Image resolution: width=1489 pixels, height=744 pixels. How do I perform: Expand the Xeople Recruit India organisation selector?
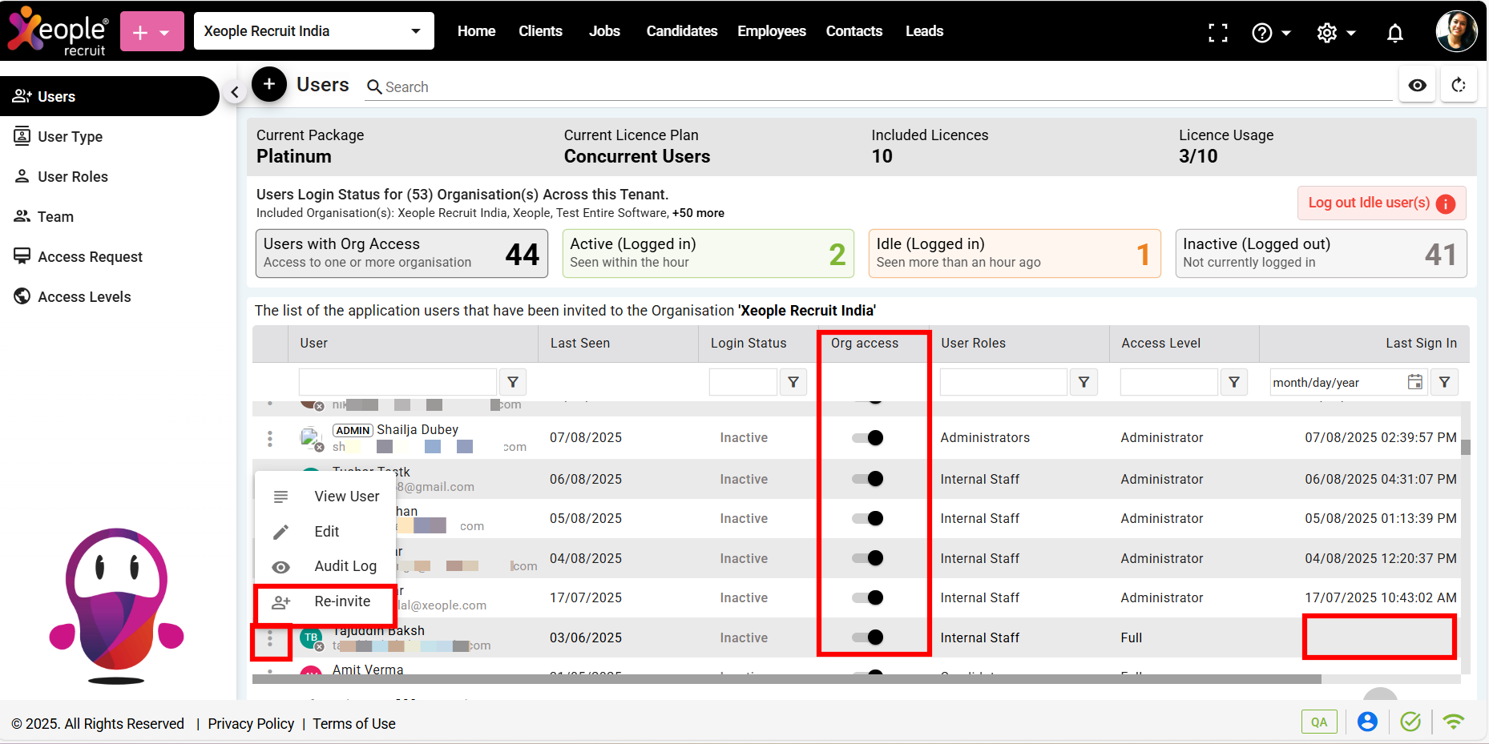click(x=313, y=31)
